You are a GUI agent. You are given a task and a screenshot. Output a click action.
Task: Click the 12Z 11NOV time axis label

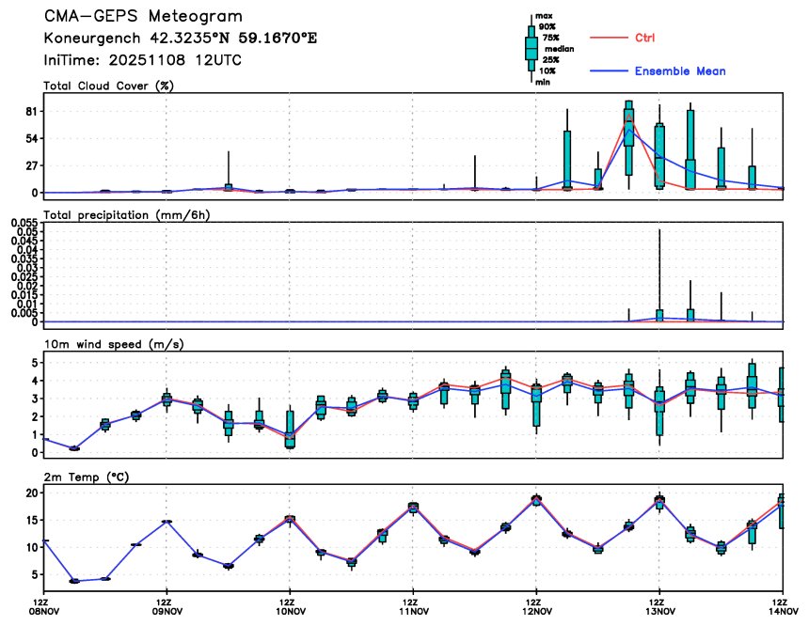tap(413, 606)
